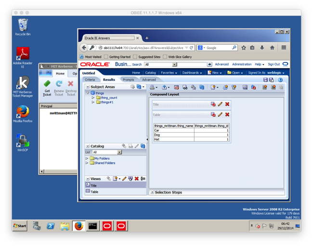This screenshot has height=246, width=313.
Task: Click the Import formatting icon
Action: 253,87
